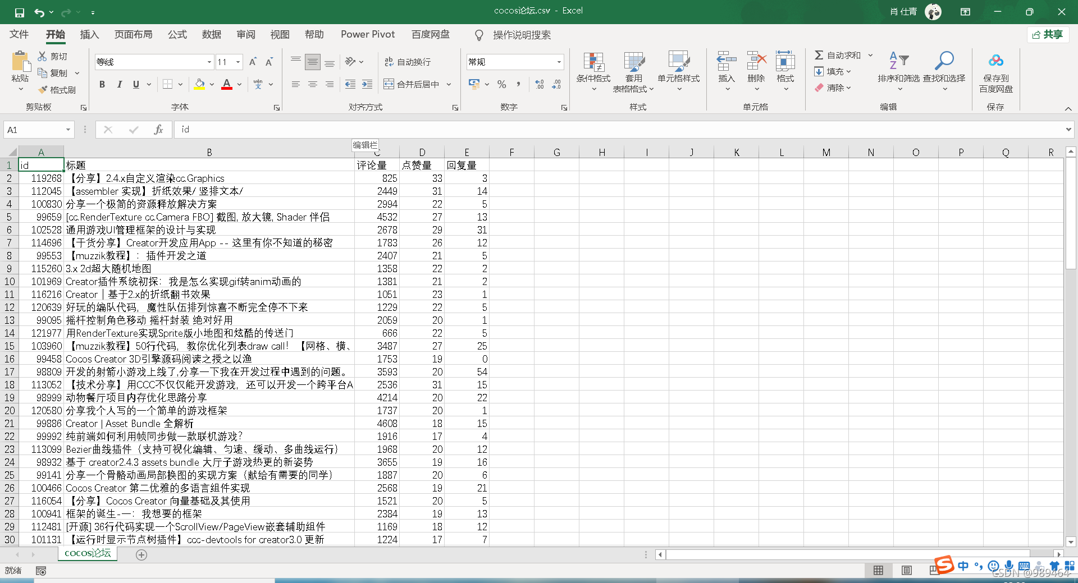
Task: Toggle bold formatting
Action: (x=102, y=84)
